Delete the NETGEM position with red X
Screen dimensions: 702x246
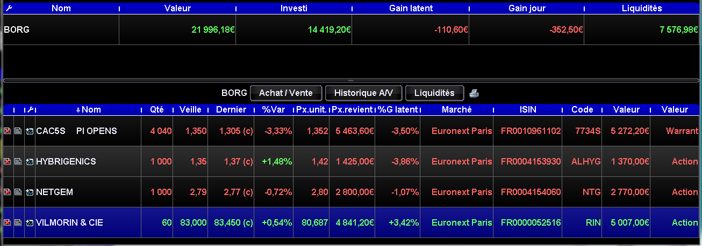tap(8, 192)
